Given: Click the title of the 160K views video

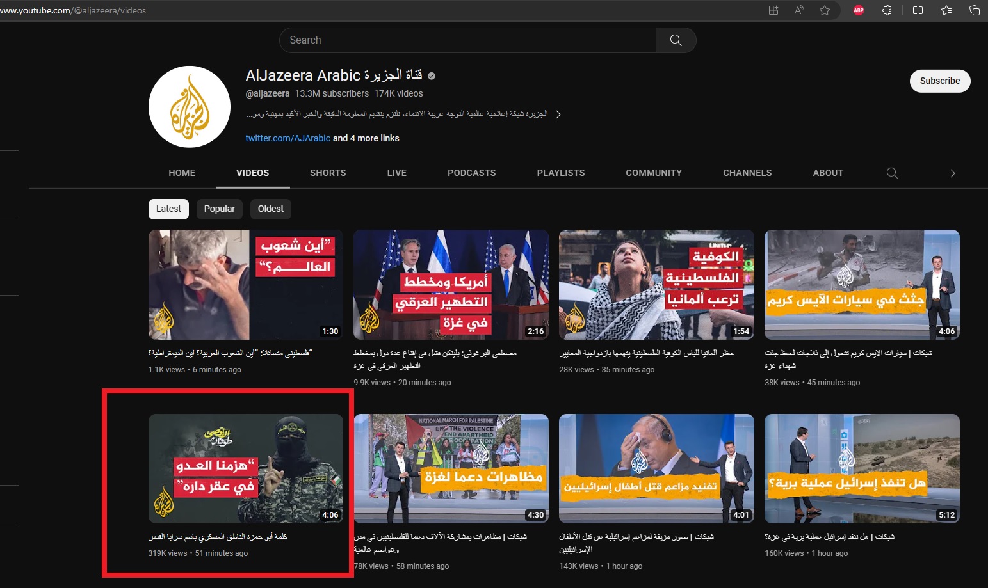Looking at the screenshot, I should click(x=829, y=537).
